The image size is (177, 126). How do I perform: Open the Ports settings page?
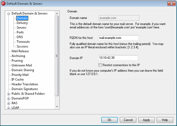pyautogui.click(x=20, y=32)
